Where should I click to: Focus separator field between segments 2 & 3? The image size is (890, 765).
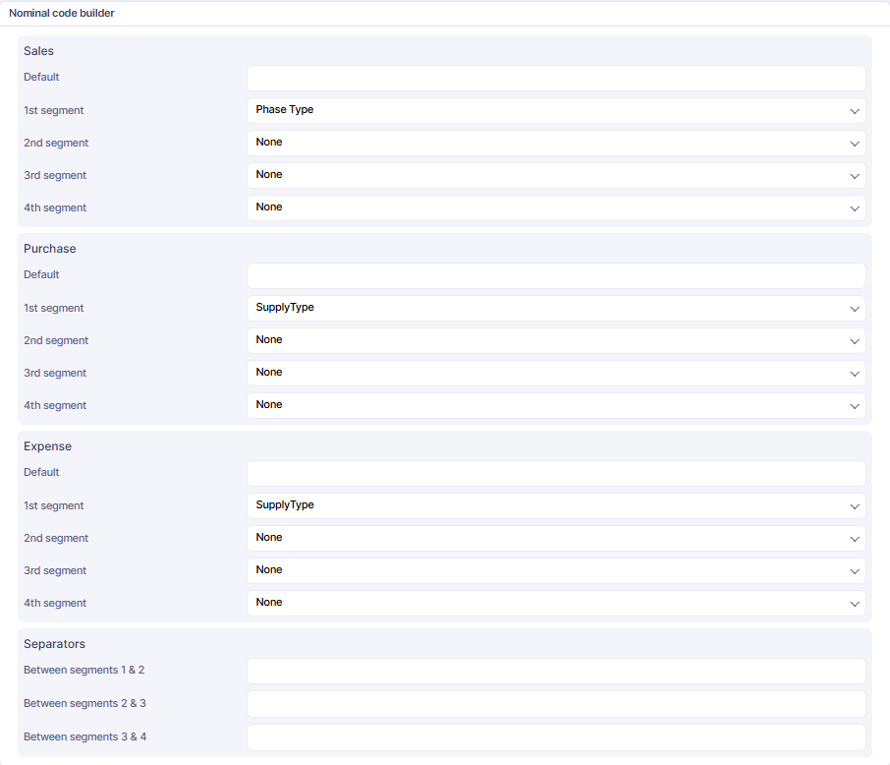(x=555, y=704)
